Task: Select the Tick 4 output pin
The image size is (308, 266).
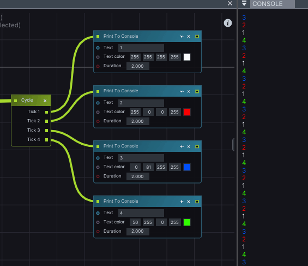Action: (46, 140)
